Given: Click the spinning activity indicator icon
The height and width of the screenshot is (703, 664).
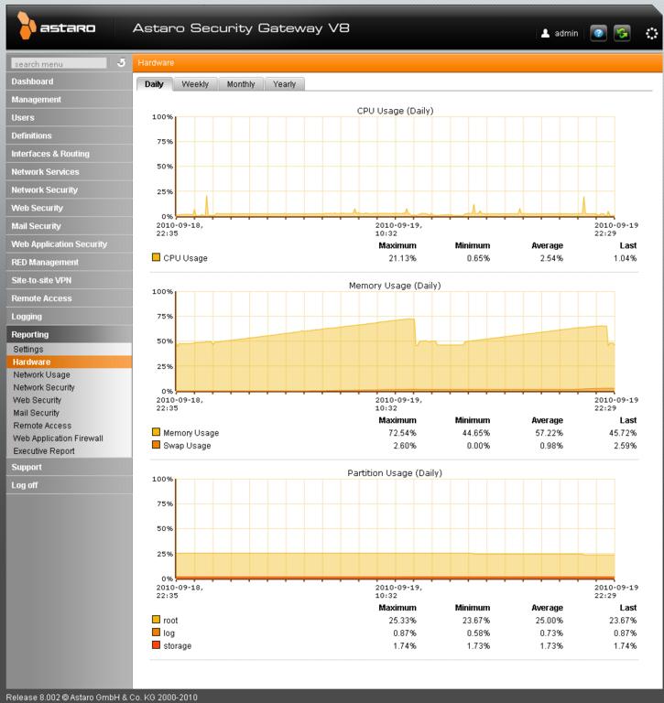Looking at the screenshot, I should point(651,34).
